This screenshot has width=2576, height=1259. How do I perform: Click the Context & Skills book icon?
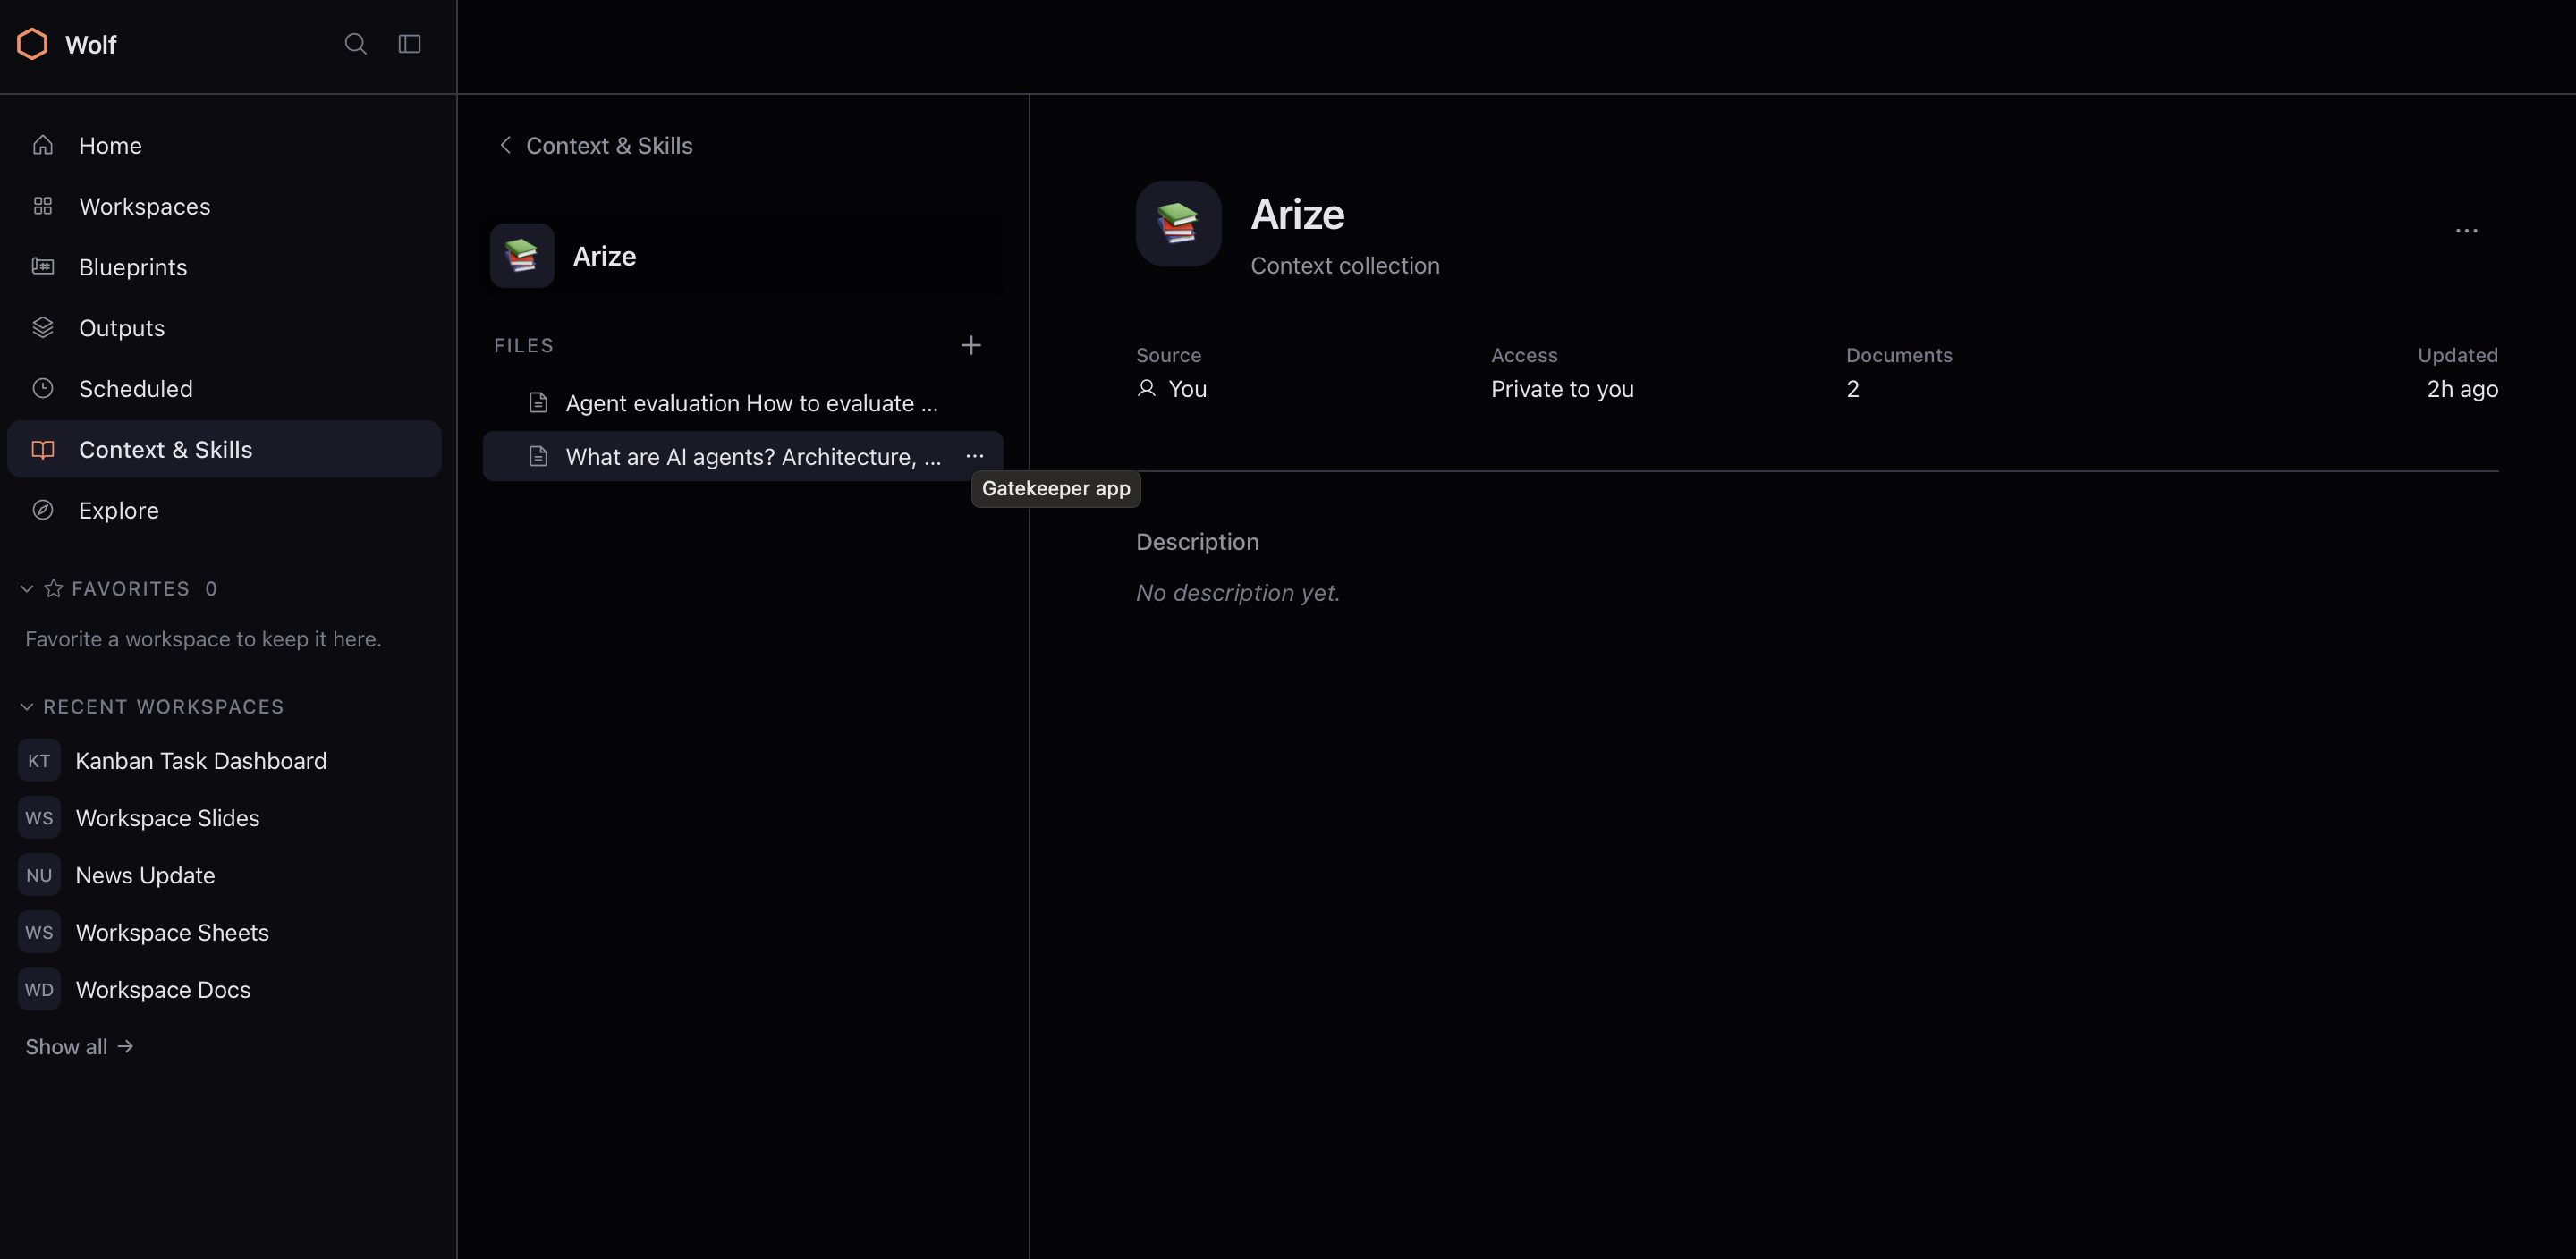tap(43, 450)
